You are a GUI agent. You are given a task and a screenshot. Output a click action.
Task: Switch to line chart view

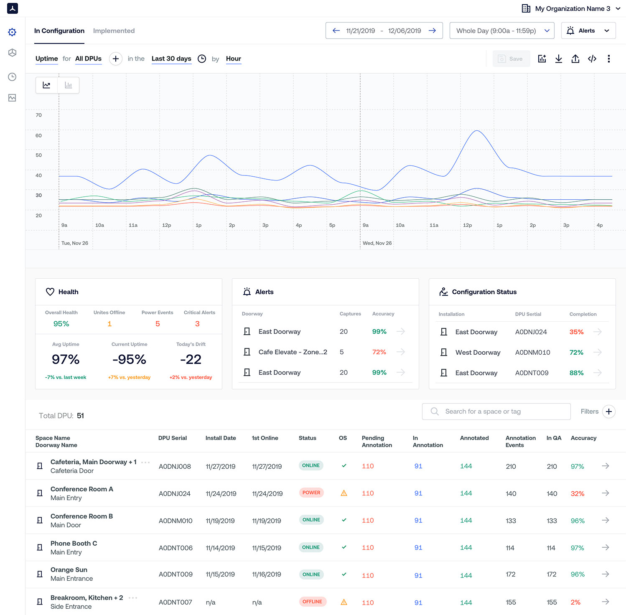click(x=47, y=85)
